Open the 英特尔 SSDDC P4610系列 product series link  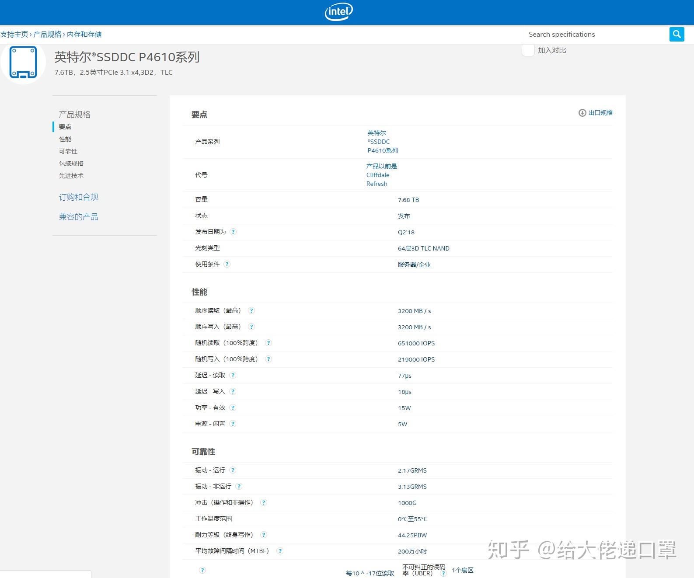tap(383, 142)
